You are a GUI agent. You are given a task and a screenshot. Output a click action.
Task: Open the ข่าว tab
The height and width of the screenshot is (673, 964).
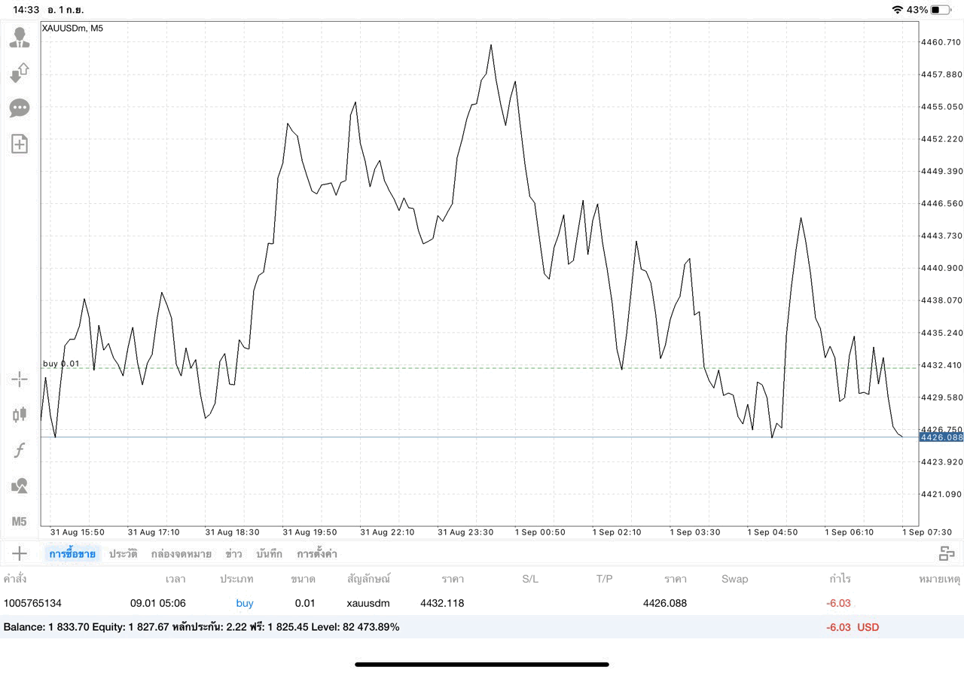coord(233,554)
